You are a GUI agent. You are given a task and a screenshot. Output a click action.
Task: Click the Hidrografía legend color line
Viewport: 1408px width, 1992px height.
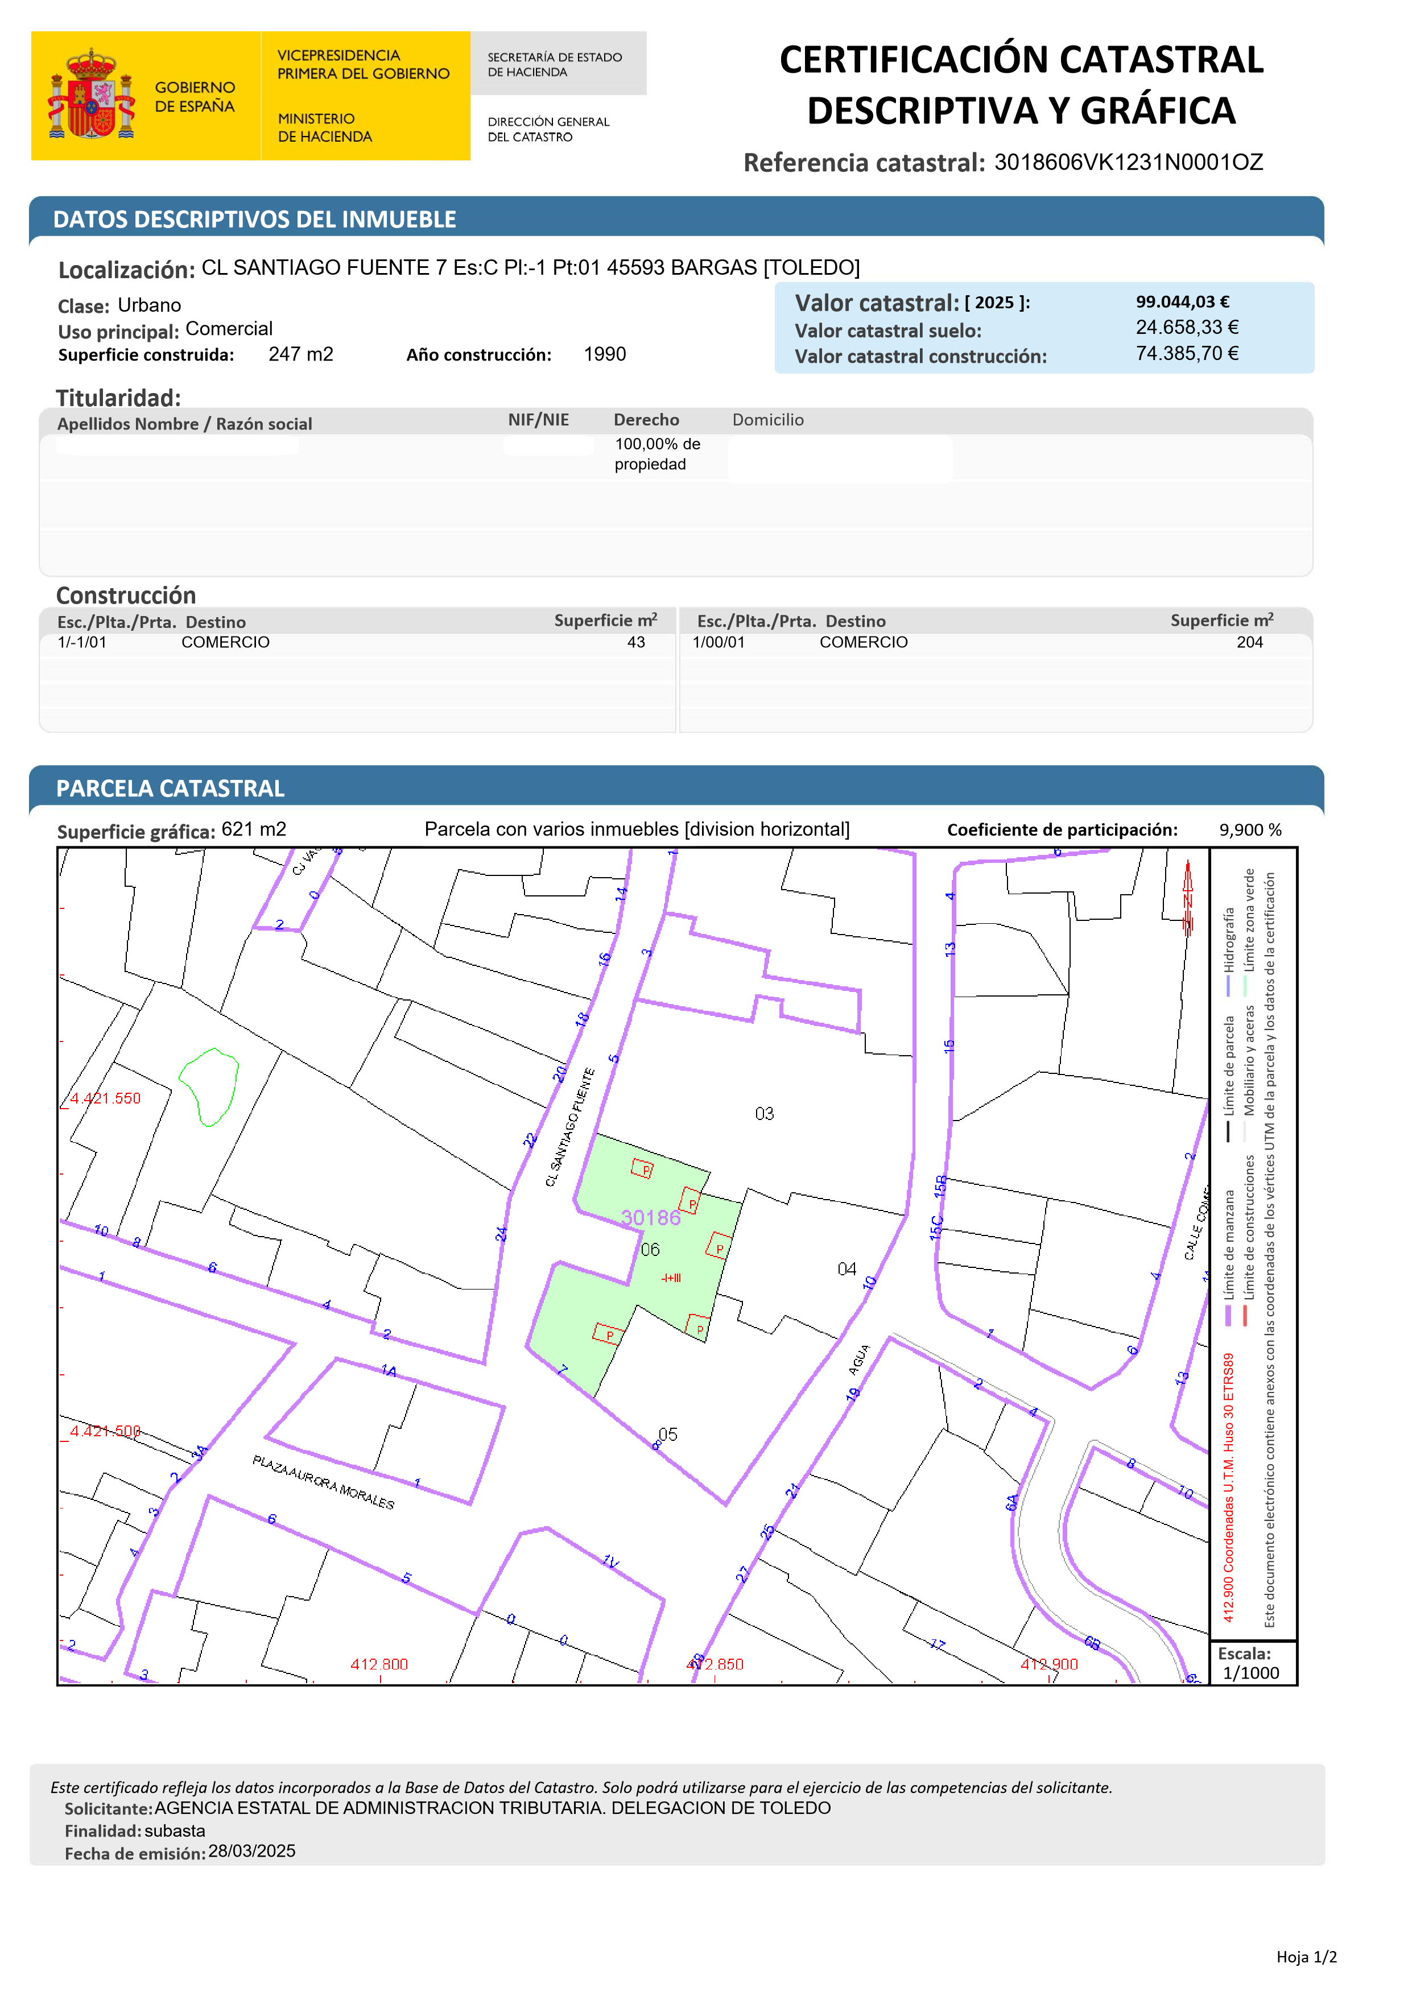(1228, 986)
